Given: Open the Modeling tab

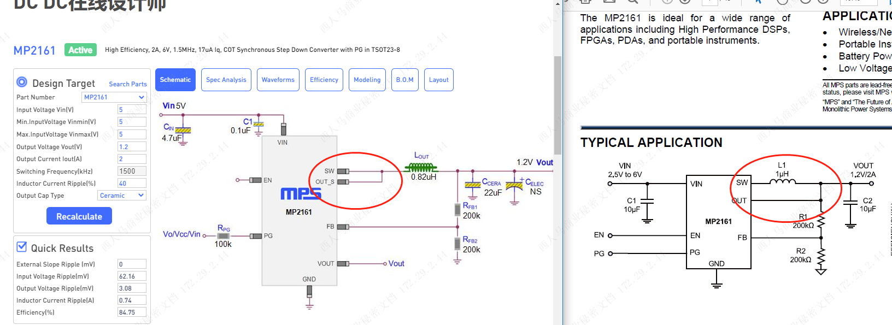Looking at the screenshot, I should coord(367,80).
